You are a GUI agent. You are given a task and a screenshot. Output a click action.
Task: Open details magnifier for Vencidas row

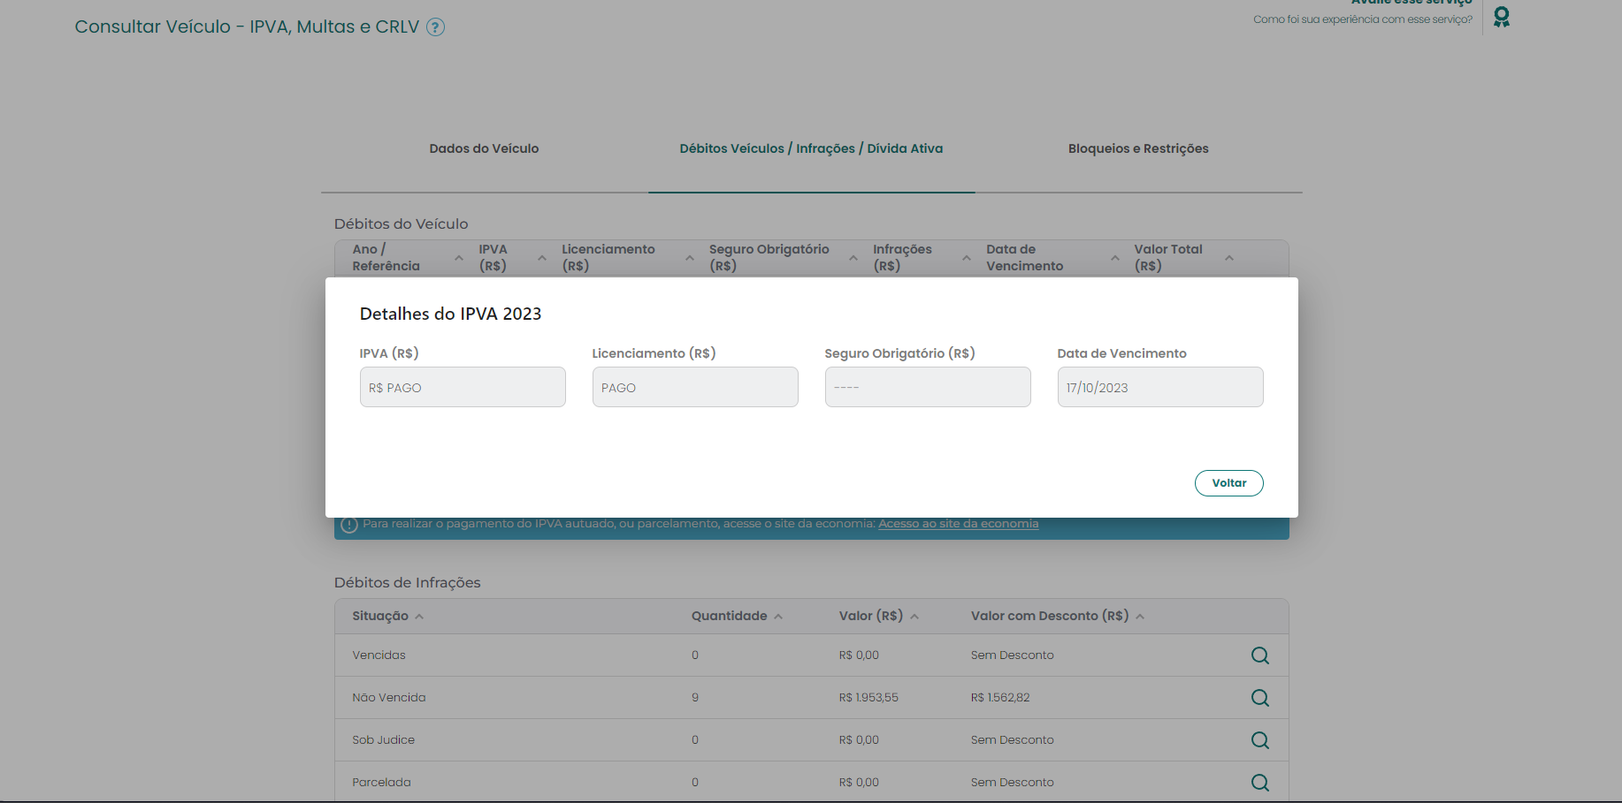(x=1260, y=655)
